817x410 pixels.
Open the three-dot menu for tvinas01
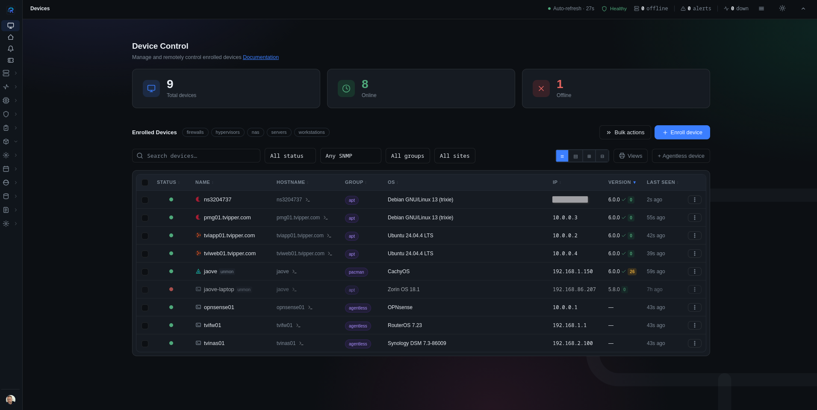coord(694,343)
